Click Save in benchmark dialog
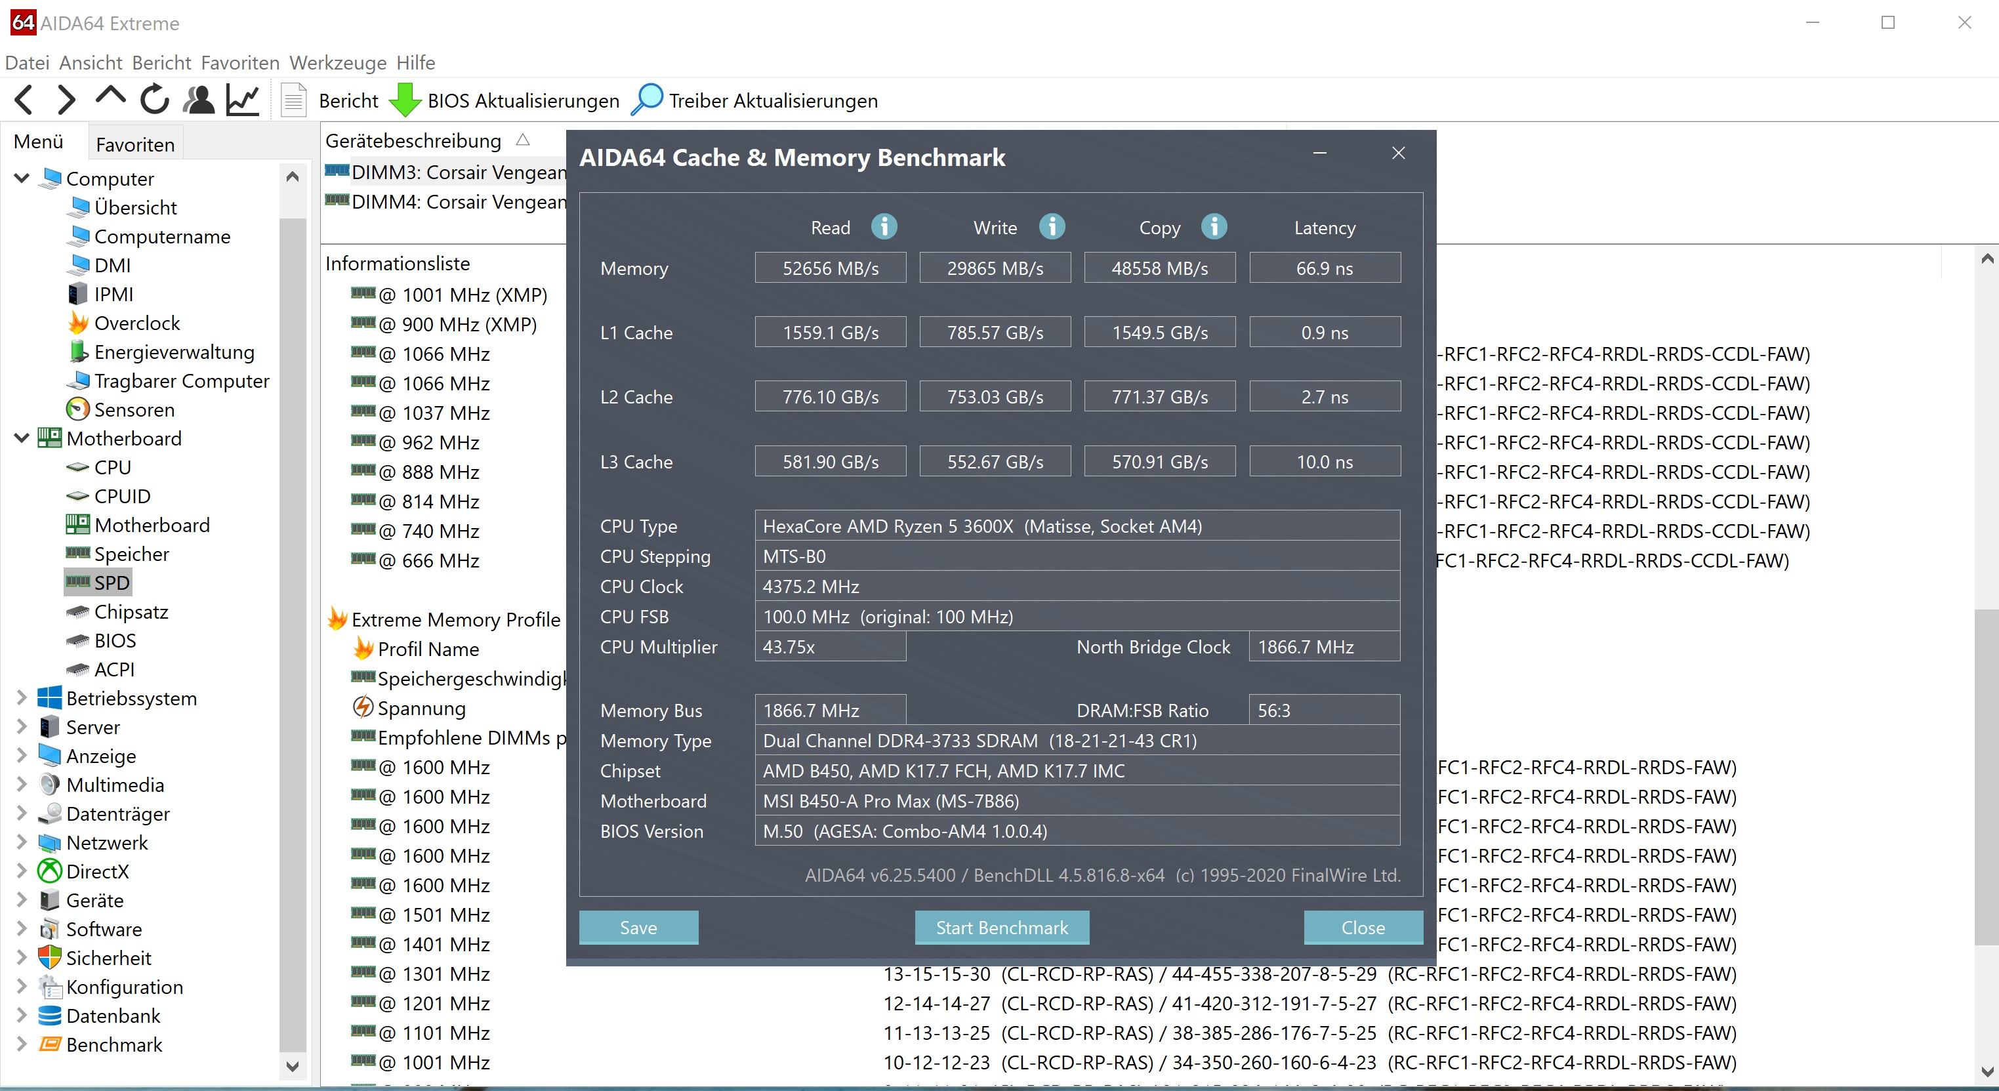Viewport: 1999px width, 1091px height. click(x=638, y=927)
